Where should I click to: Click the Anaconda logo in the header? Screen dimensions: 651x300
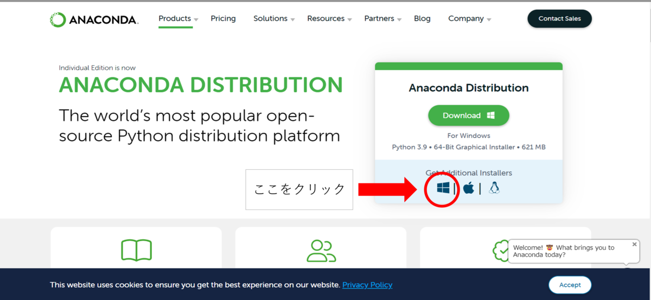click(94, 20)
